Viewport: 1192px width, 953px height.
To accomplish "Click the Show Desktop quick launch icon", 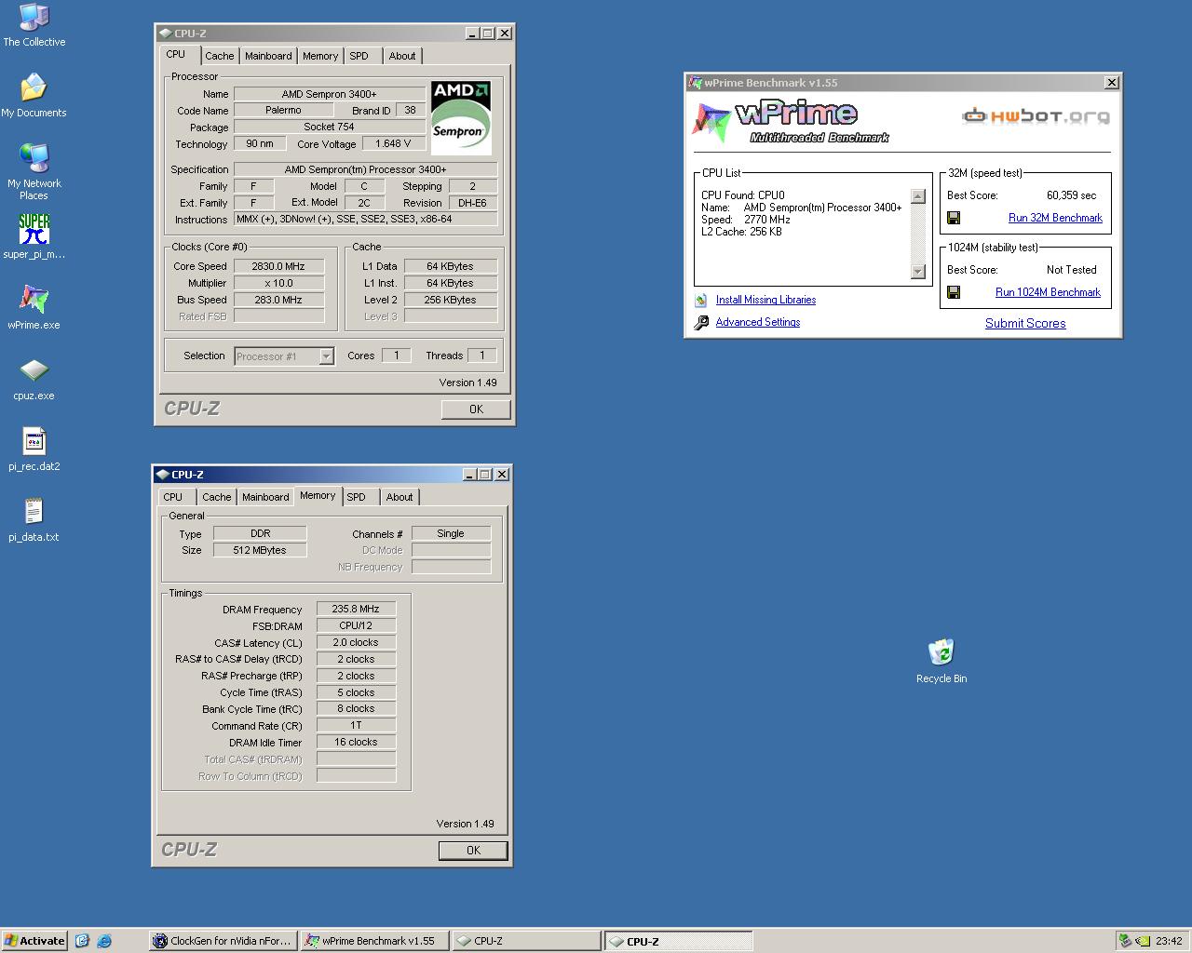I will pyautogui.click(x=82, y=941).
